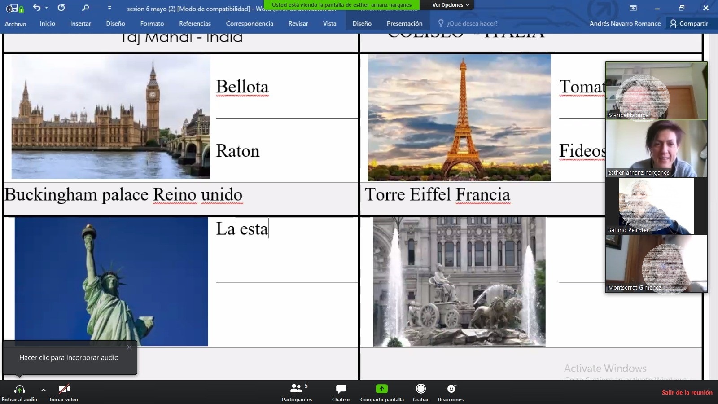
Task: Toggle camera with Iniciar video
Action: [x=64, y=392]
